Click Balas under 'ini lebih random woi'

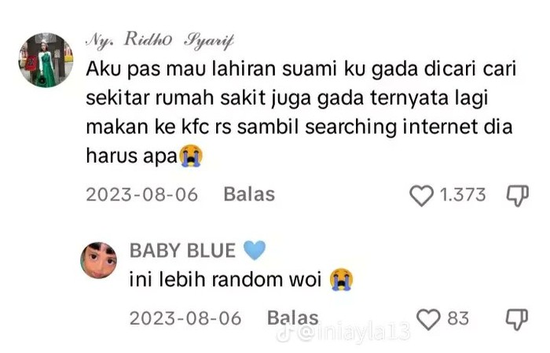pyautogui.click(x=293, y=318)
